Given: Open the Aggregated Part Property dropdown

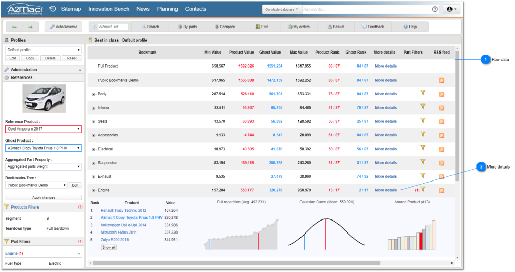Looking at the screenshot, I should click(x=43, y=166).
